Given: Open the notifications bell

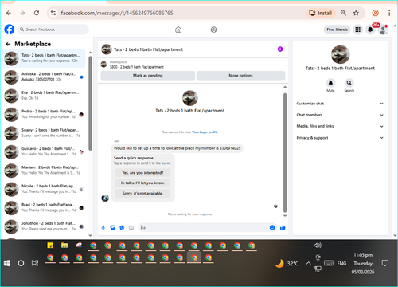Looking at the screenshot, I should pos(370,29).
